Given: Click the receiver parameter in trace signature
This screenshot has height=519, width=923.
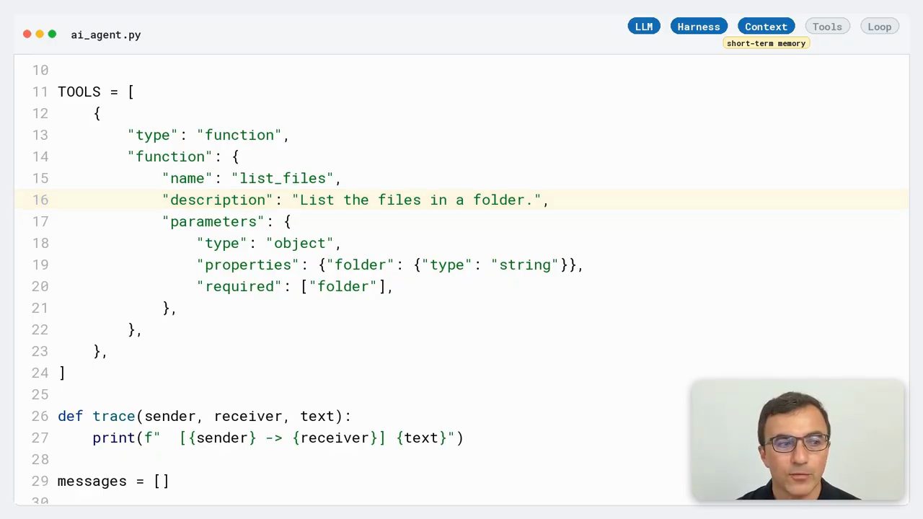Looking at the screenshot, I should coord(248,416).
